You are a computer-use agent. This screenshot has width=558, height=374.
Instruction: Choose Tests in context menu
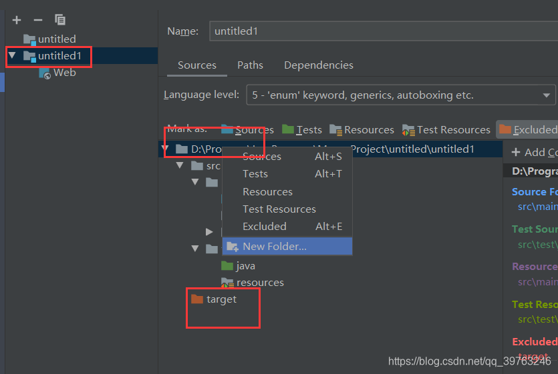tap(287, 174)
